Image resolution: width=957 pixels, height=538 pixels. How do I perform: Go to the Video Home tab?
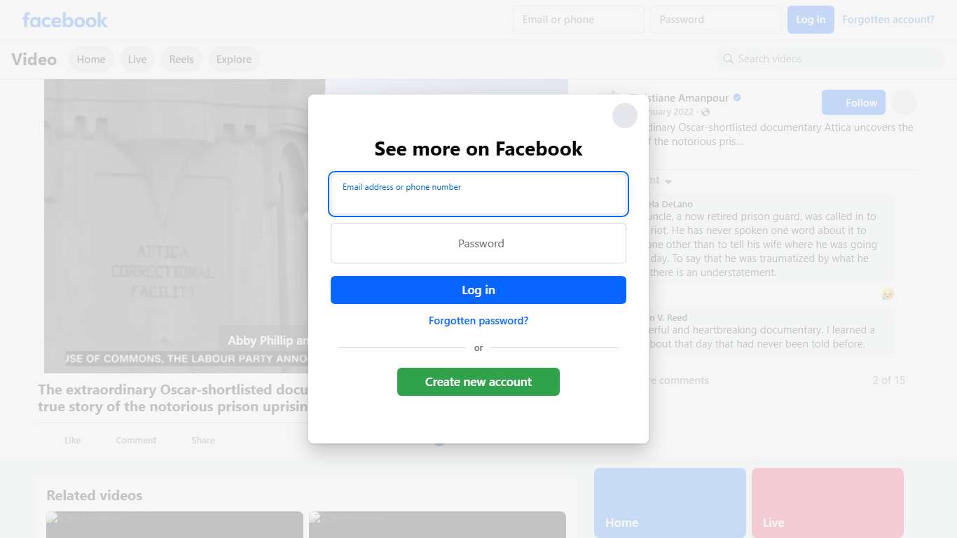[x=91, y=60]
